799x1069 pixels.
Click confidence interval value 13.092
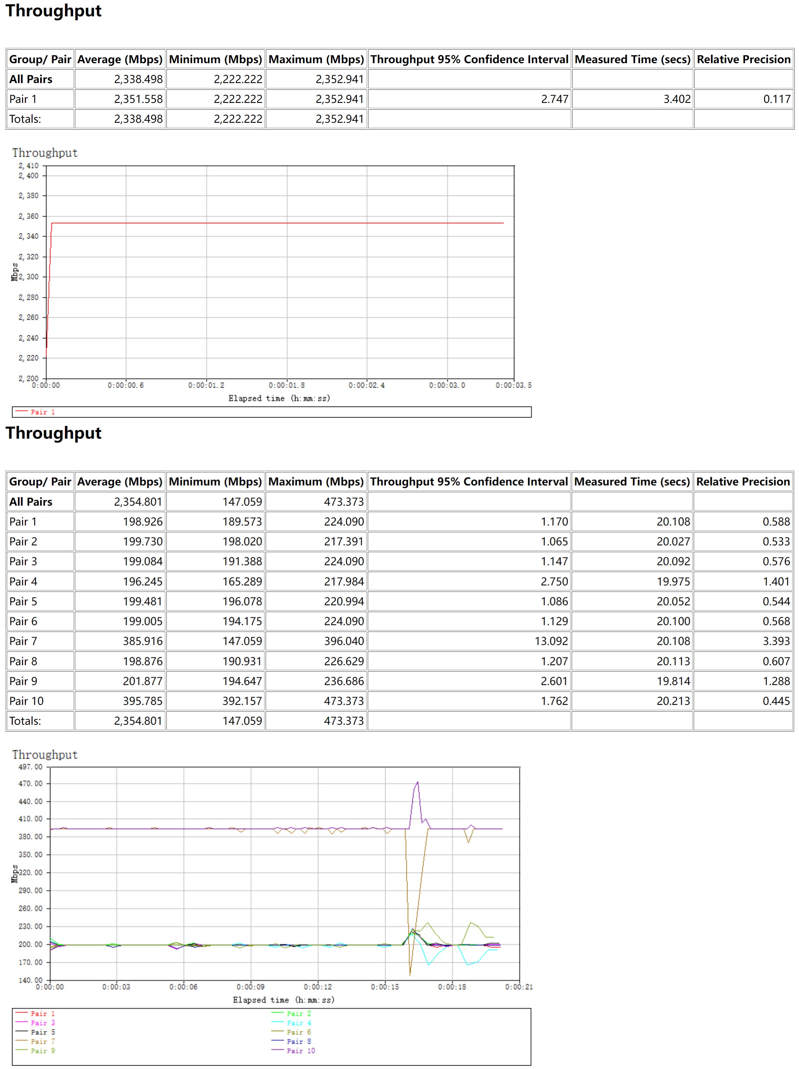[552, 641]
